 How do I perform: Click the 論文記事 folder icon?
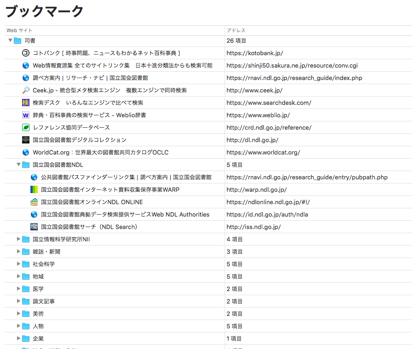click(x=26, y=301)
